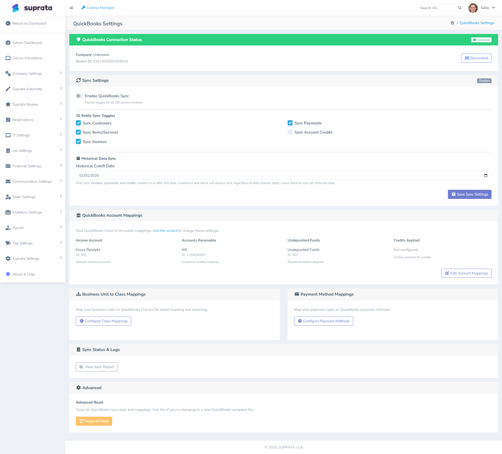Open Inventory Settings menu item
502x454 pixels.
tap(33, 212)
